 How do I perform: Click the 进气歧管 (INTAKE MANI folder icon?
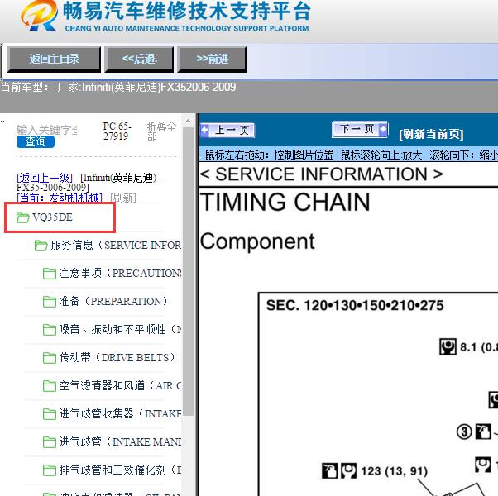pos(50,442)
